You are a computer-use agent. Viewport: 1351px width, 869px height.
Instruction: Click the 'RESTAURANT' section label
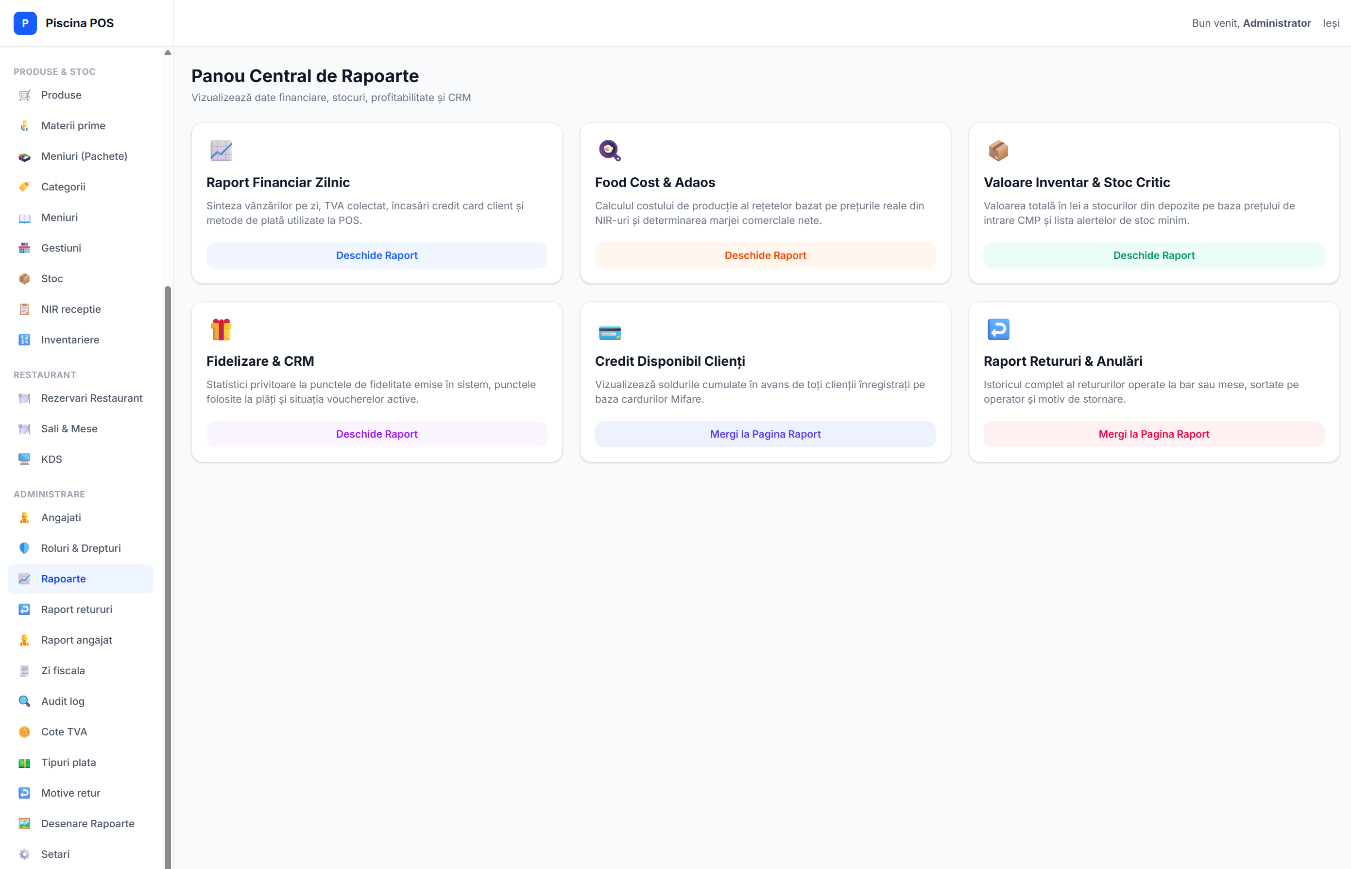point(45,375)
